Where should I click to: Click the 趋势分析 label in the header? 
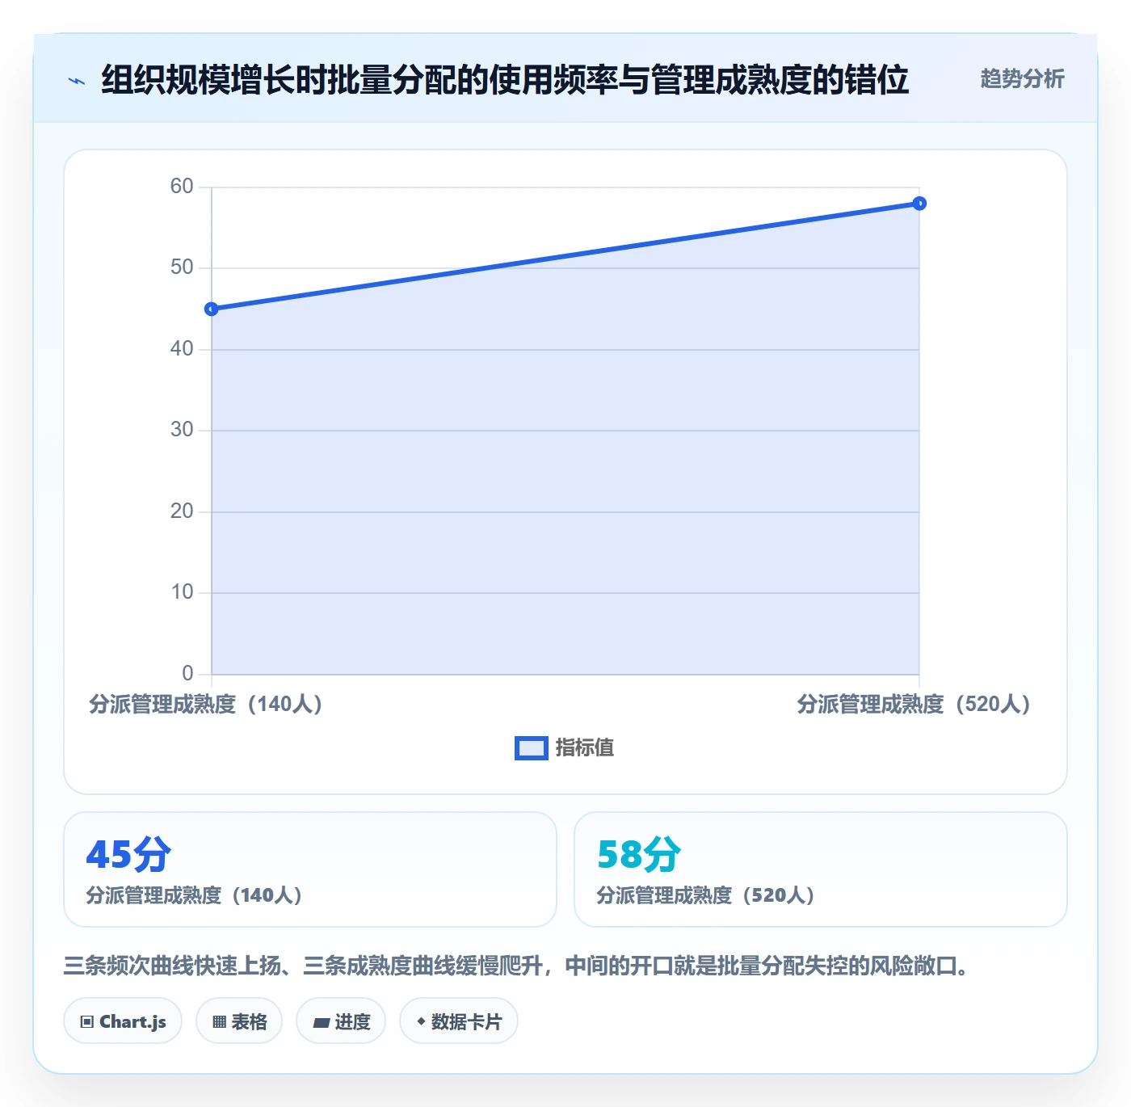pos(1022,79)
